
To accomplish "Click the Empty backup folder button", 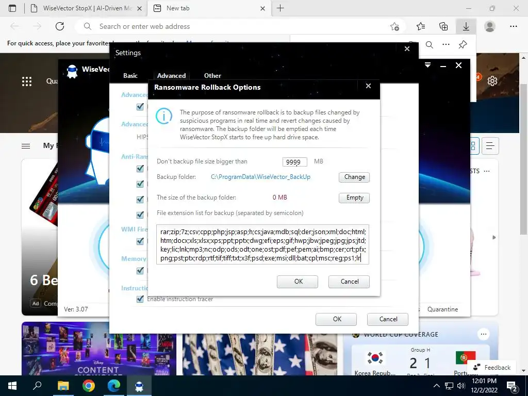I will (354, 197).
